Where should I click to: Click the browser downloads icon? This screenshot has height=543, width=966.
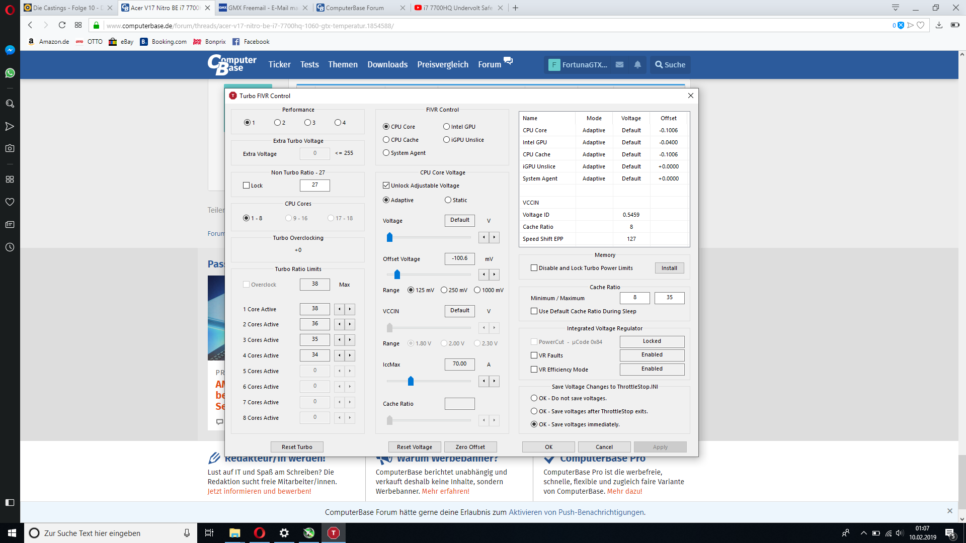point(939,25)
